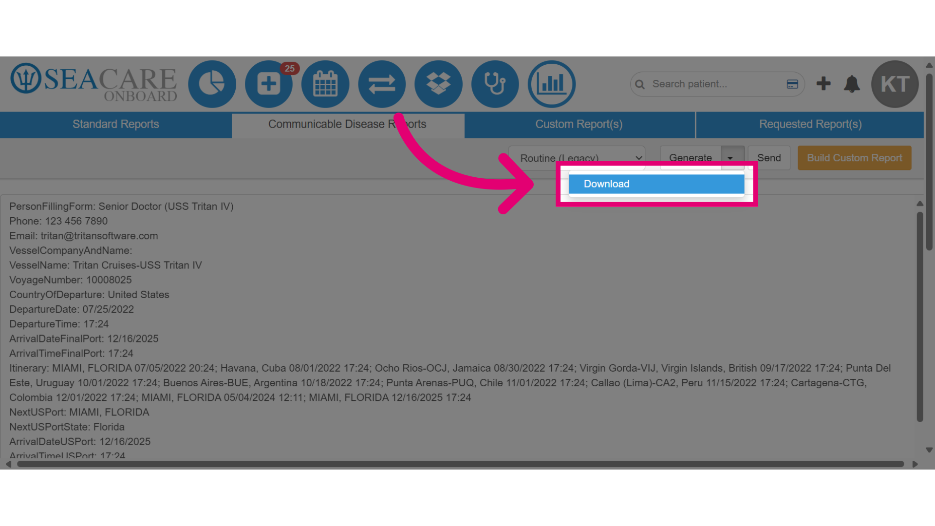The width and height of the screenshot is (935, 526).
Task: Open the bar chart reports icon
Action: (x=552, y=84)
